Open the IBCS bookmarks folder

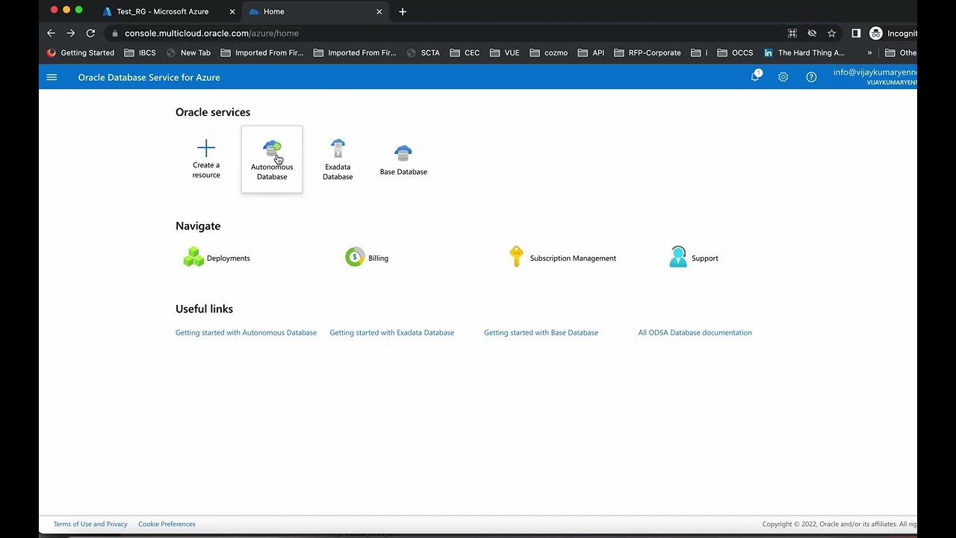[140, 52]
